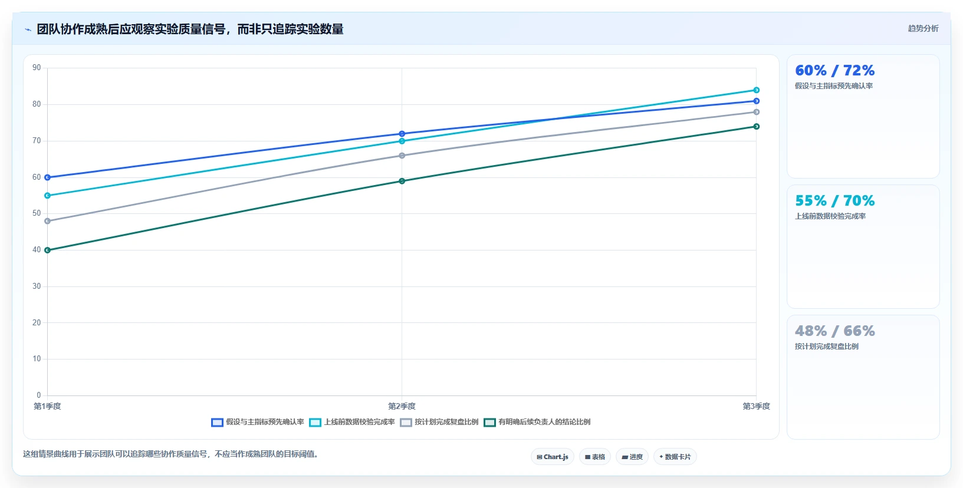Click the blue data point at 第1季度
This screenshot has height=488, width=963.
tap(48, 177)
